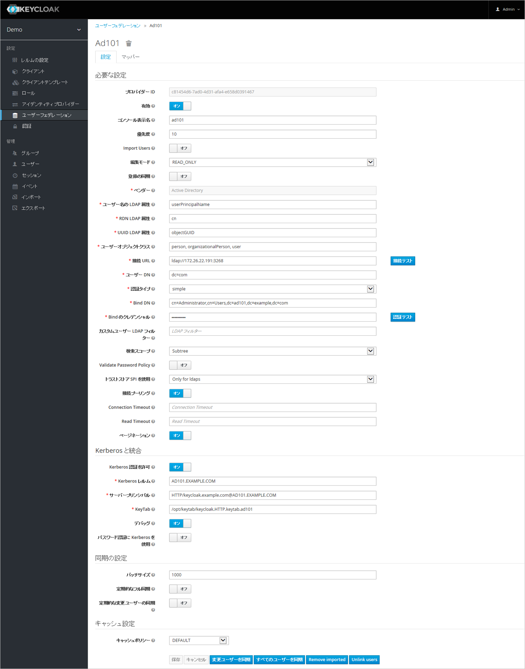Click the Read Timeout input field

pyautogui.click(x=272, y=422)
